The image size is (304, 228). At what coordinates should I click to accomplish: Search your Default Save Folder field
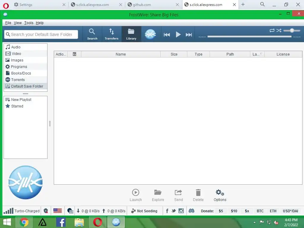(41, 34)
